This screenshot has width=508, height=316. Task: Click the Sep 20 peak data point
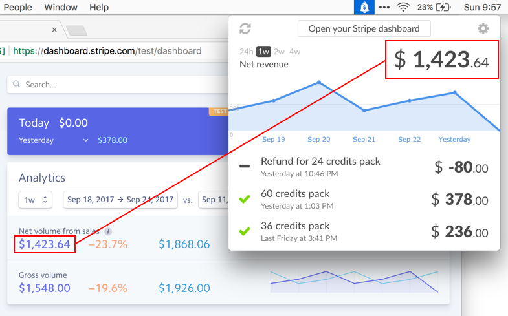[319, 83]
